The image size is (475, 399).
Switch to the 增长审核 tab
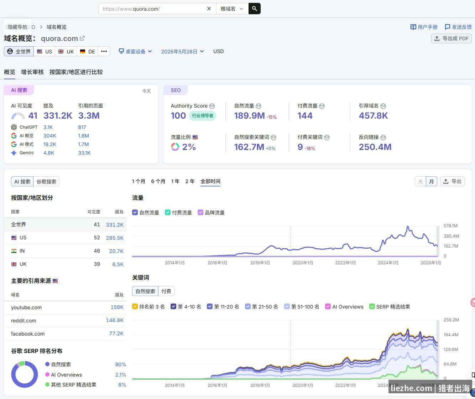(32, 72)
